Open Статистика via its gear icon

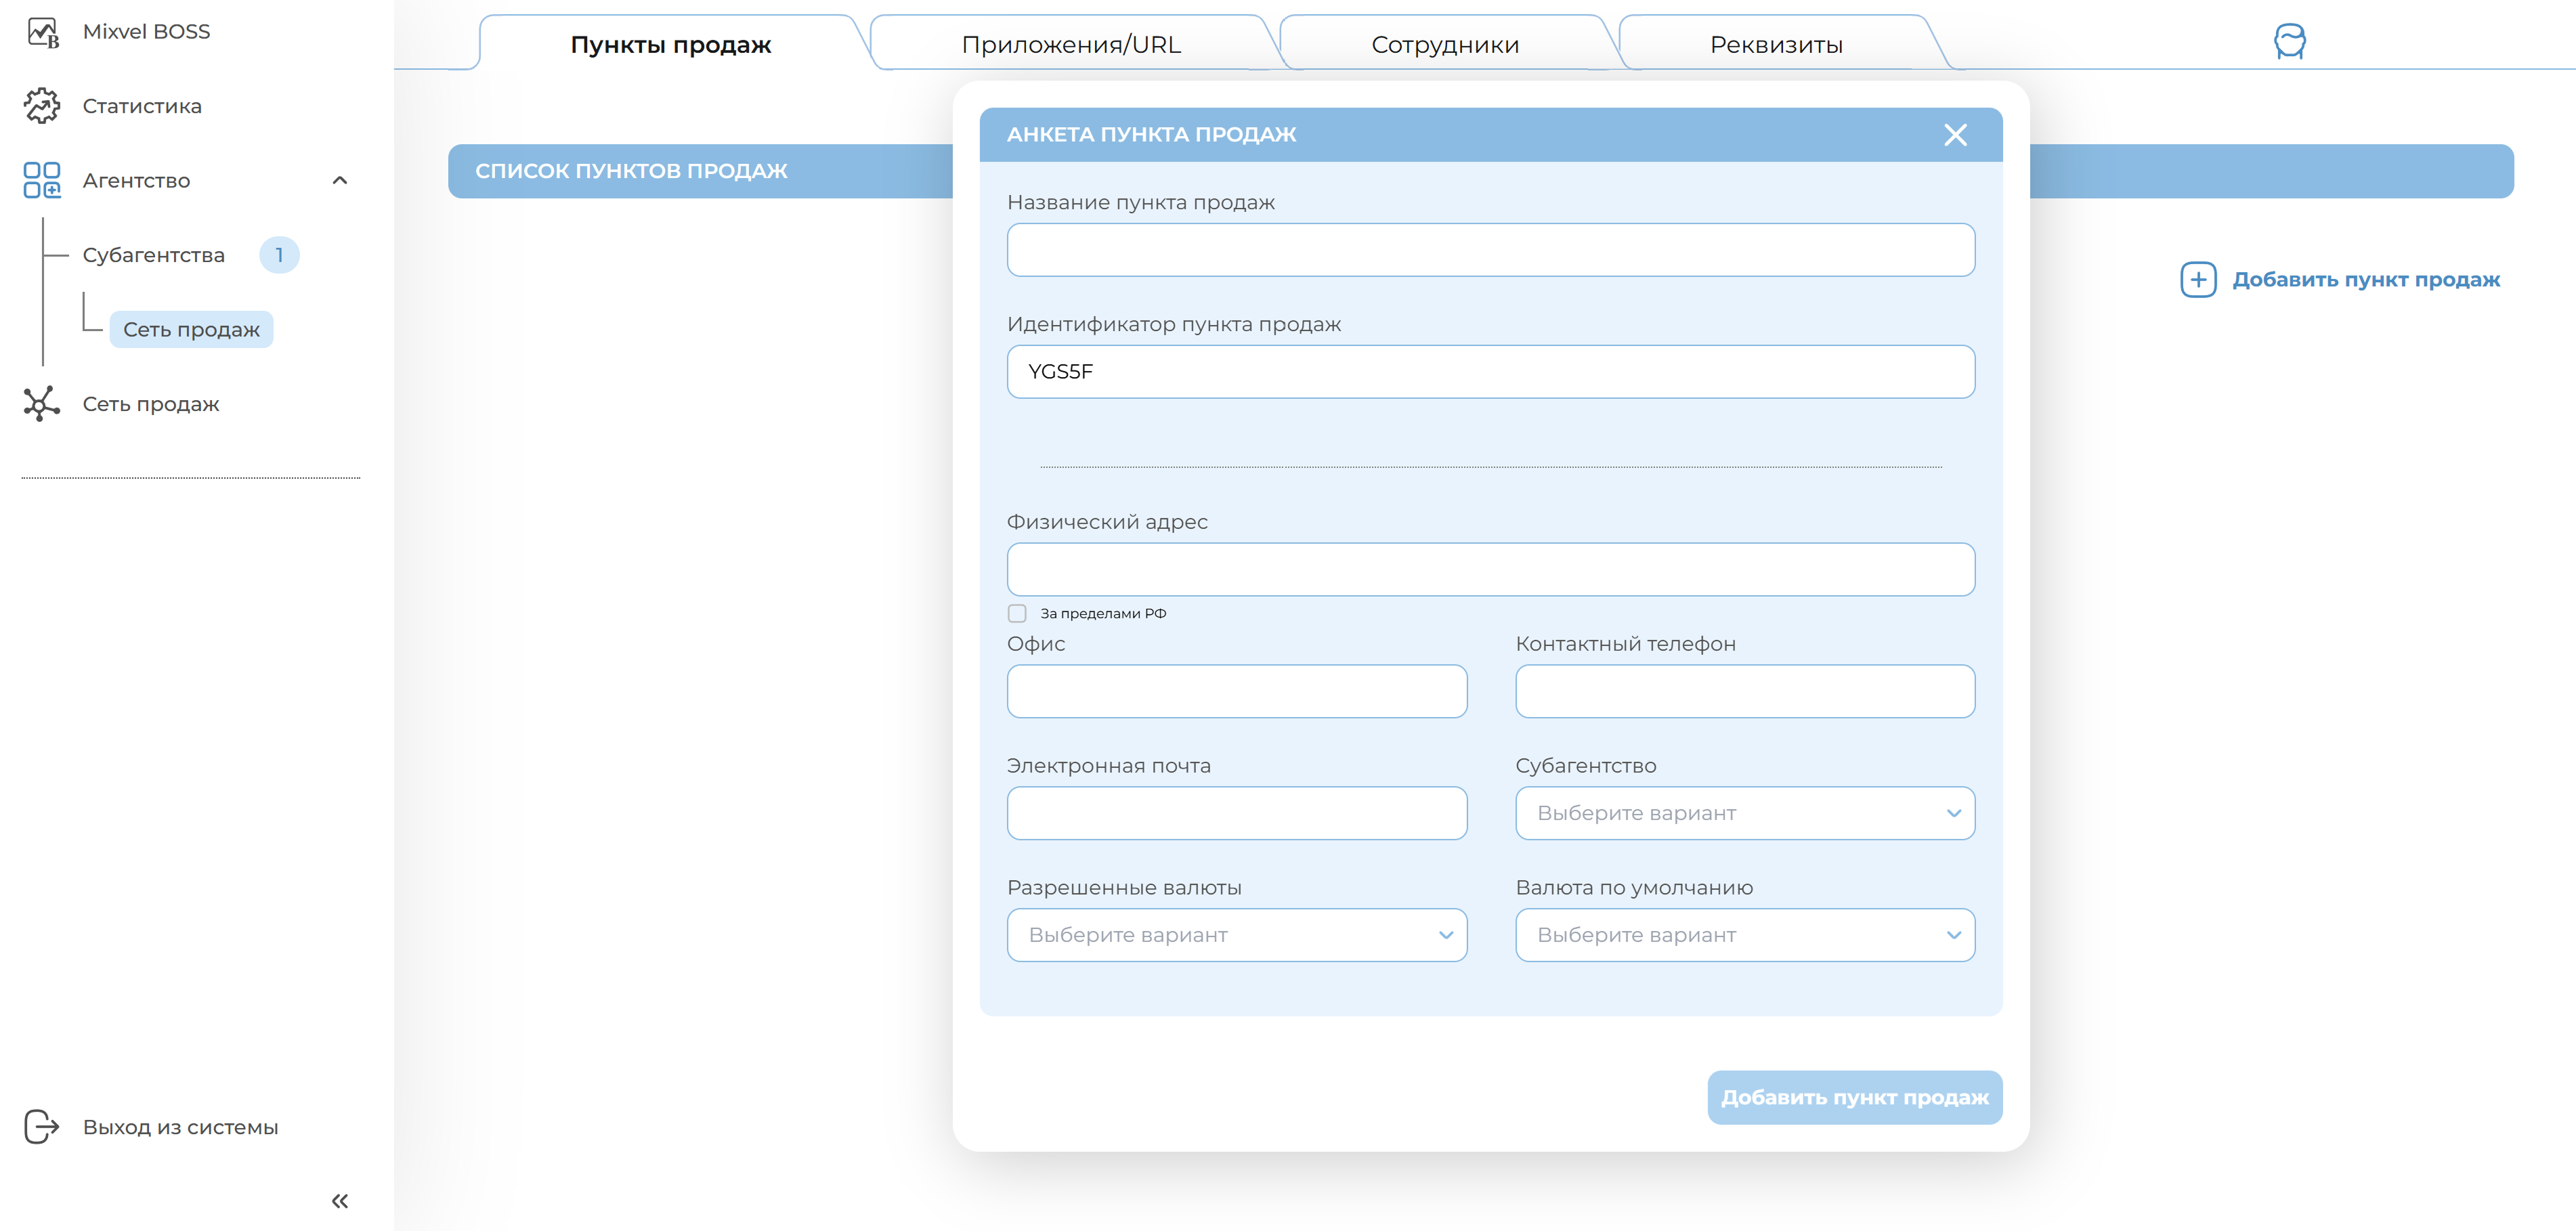pyautogui.click(x=42, y=106)
